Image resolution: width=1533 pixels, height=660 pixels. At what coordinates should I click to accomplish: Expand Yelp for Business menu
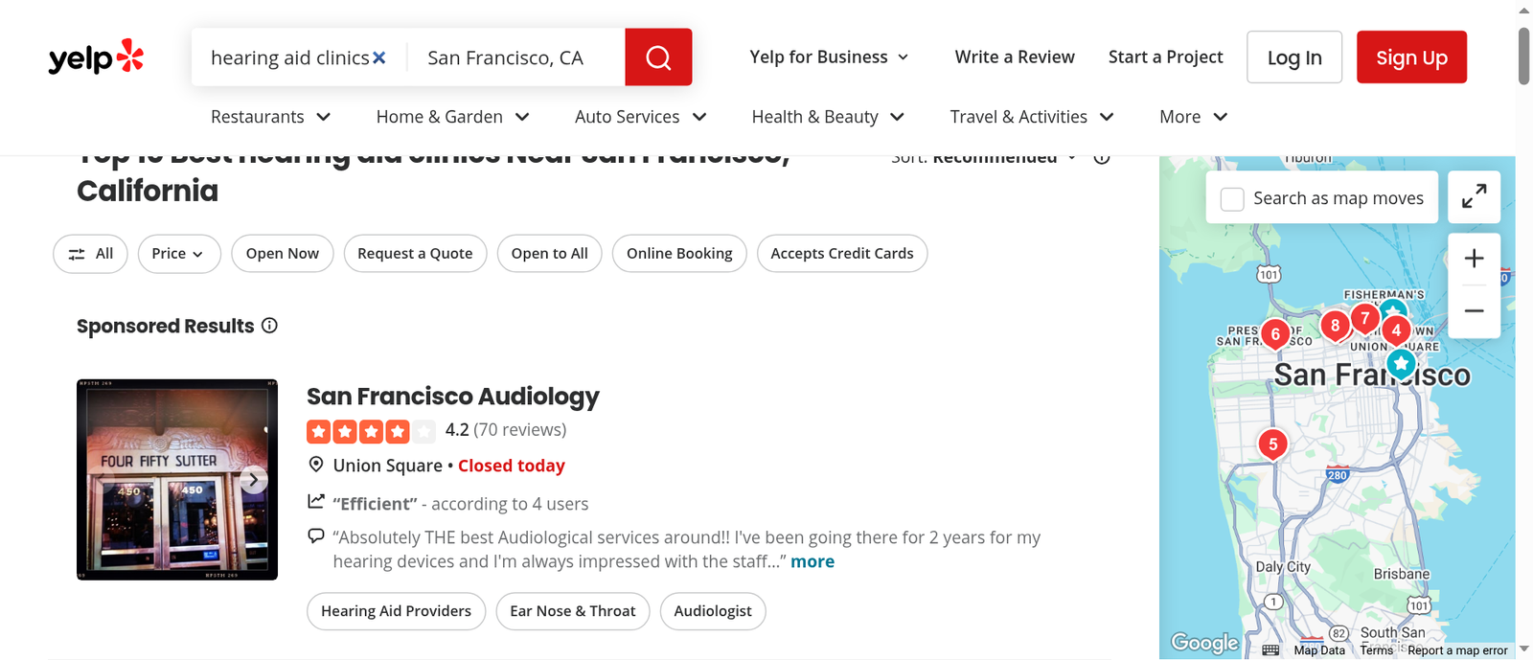[x=829, y=57]
